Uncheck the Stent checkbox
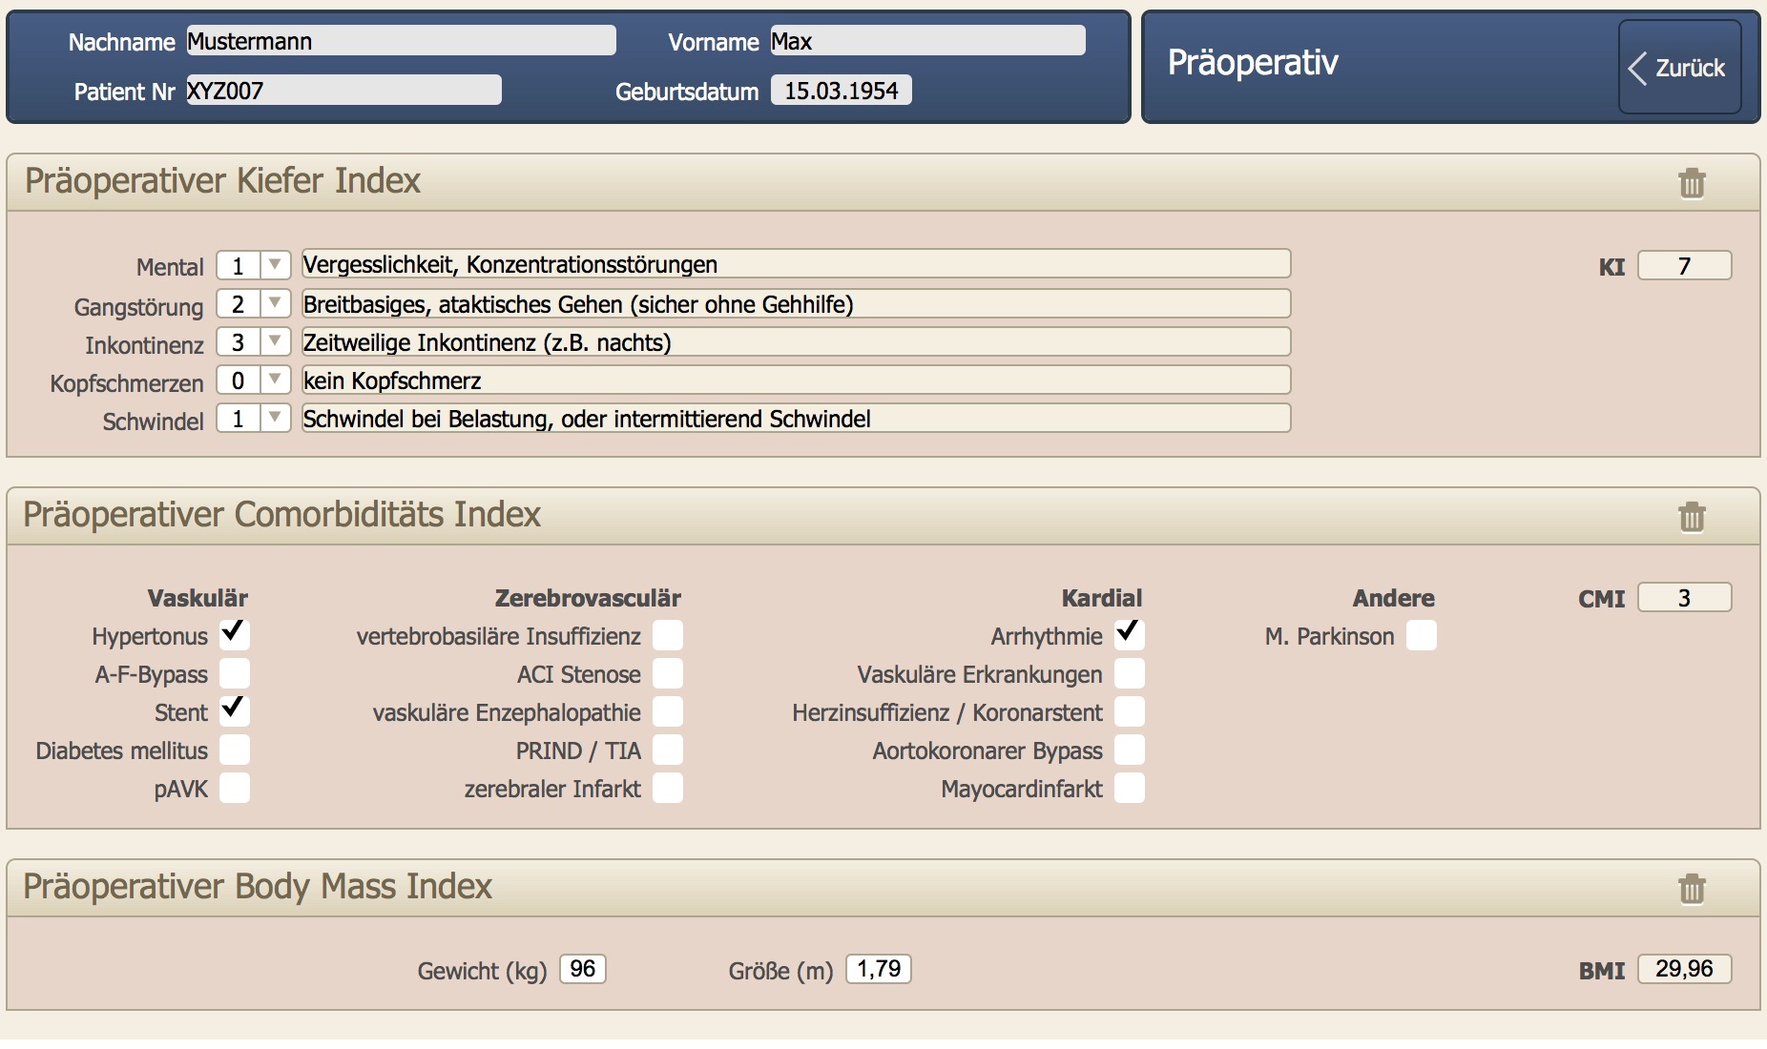 (234, 711)
